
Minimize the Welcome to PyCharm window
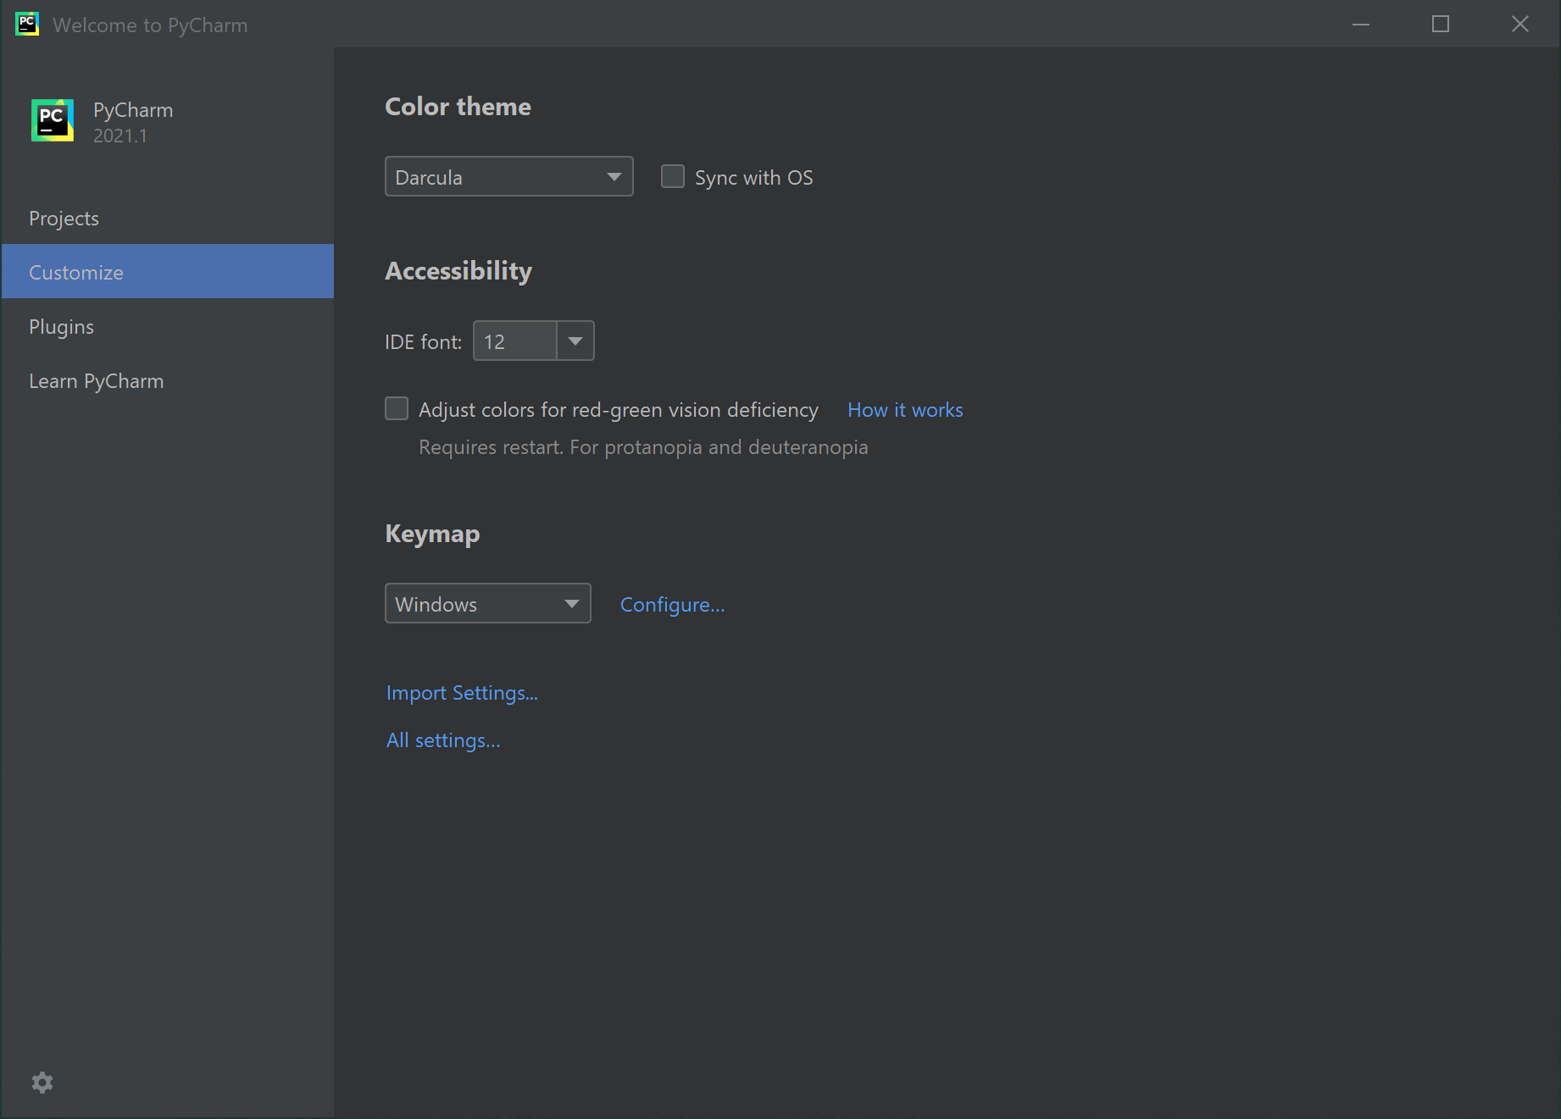click(1361, 24)
